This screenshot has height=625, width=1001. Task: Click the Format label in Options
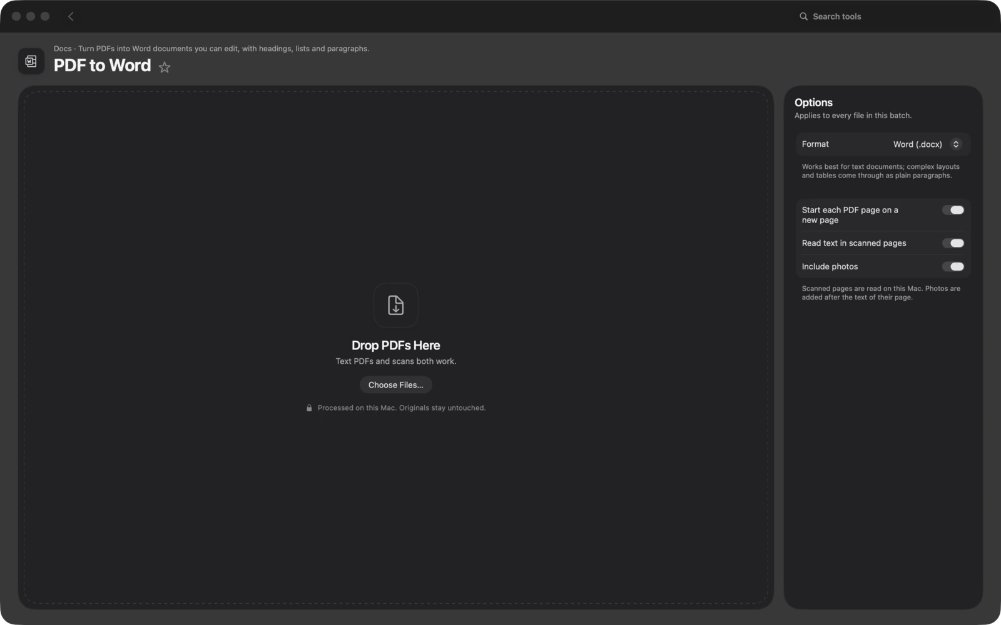click(x=815, y=144)
